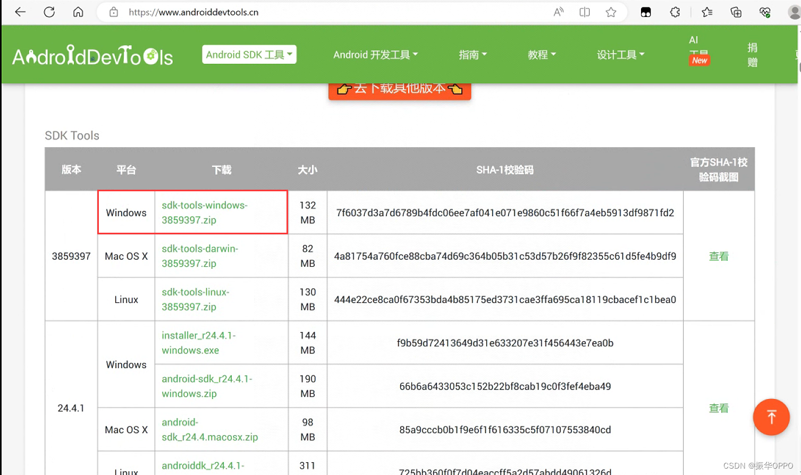Go back with the browser back arrow

(20, 12)
